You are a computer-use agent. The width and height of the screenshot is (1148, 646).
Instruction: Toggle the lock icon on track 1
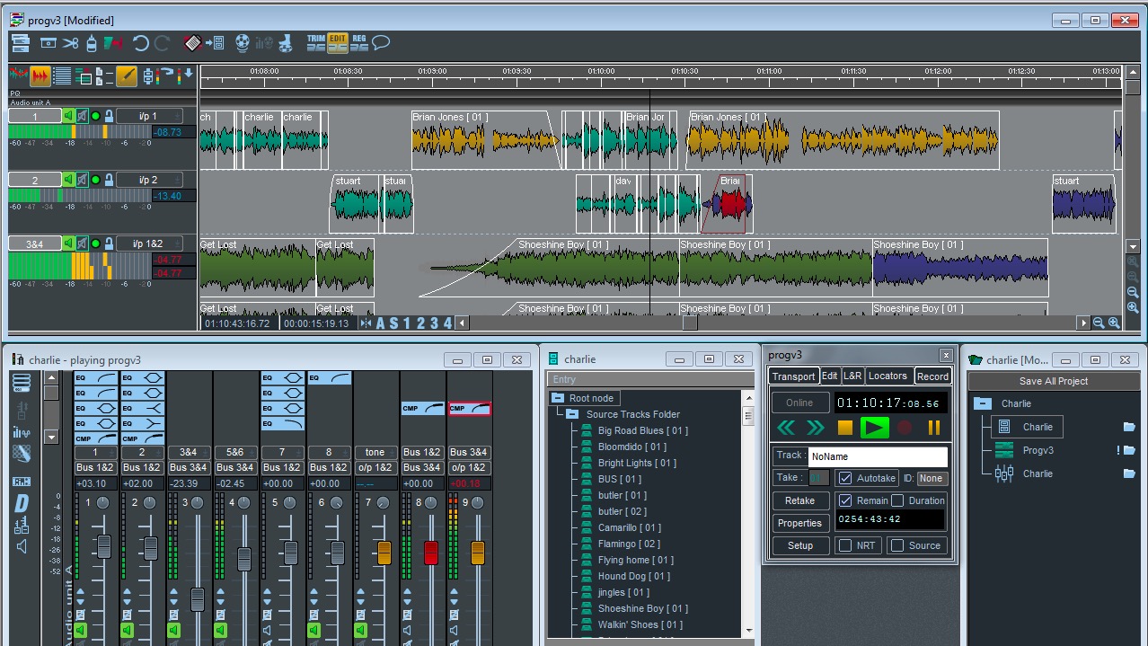coord(109,116)
